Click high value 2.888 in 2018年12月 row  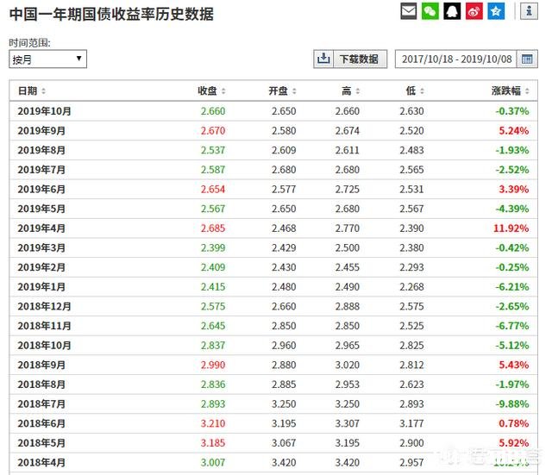click(348, 306)
